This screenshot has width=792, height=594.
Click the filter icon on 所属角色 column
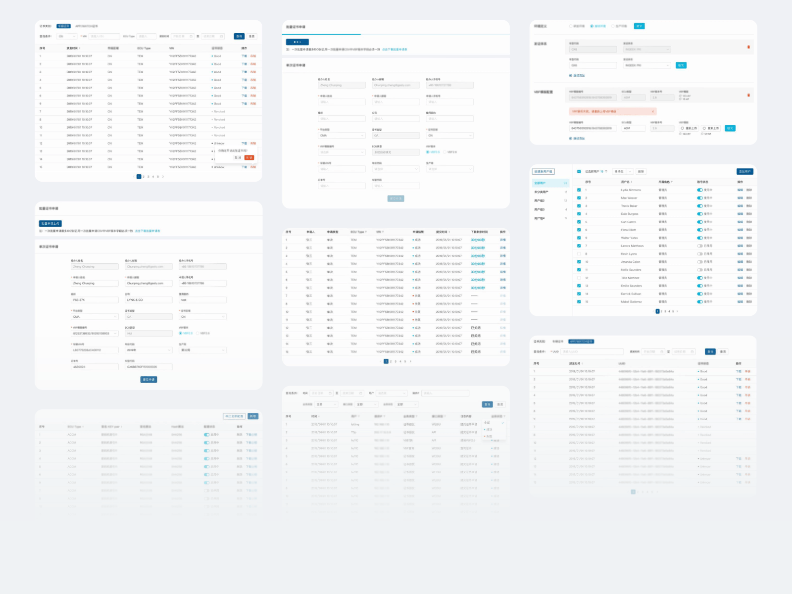[x=672, y=182]
